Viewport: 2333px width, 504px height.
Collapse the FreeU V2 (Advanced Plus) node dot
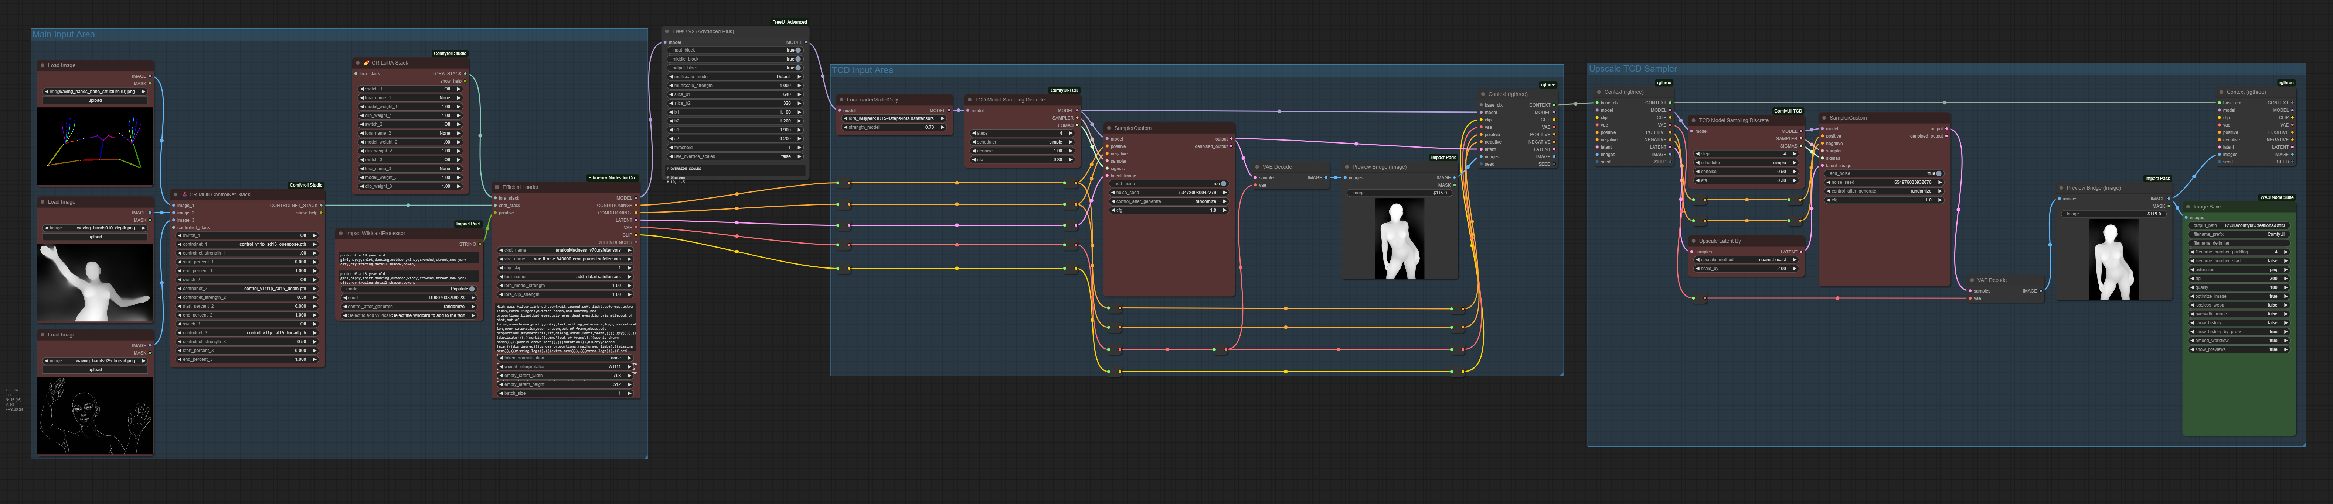point(667,32)
